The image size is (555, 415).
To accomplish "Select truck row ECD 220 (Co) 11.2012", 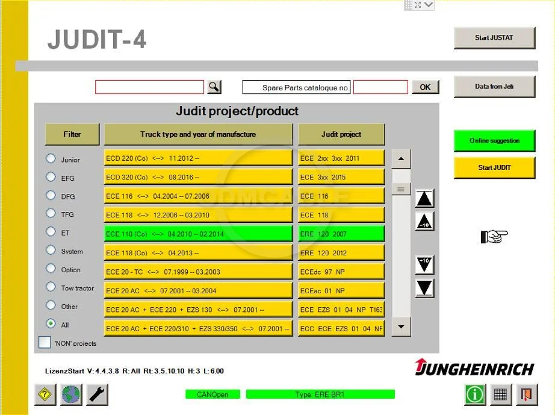I will [x=198, y=158].
